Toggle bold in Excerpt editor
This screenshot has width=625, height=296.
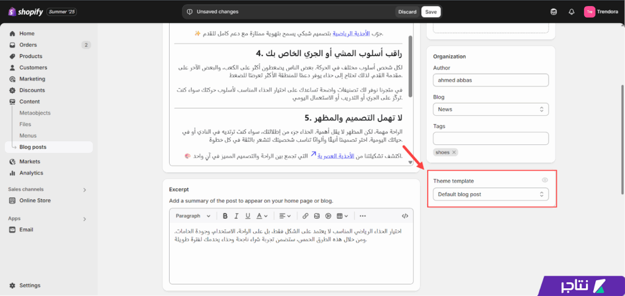[x=225, y=216]
